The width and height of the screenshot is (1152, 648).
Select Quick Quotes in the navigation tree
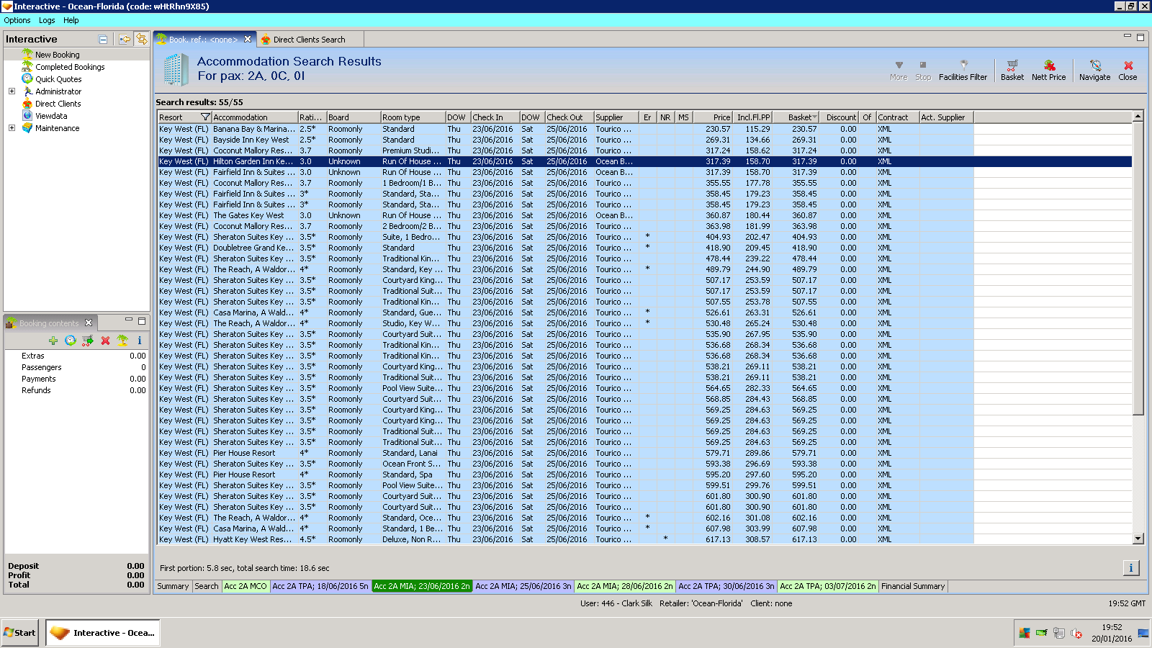coord(58,79)
